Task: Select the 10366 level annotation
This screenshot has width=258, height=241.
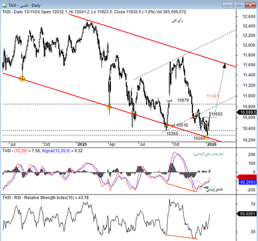Action: click(x=172, y=134)
